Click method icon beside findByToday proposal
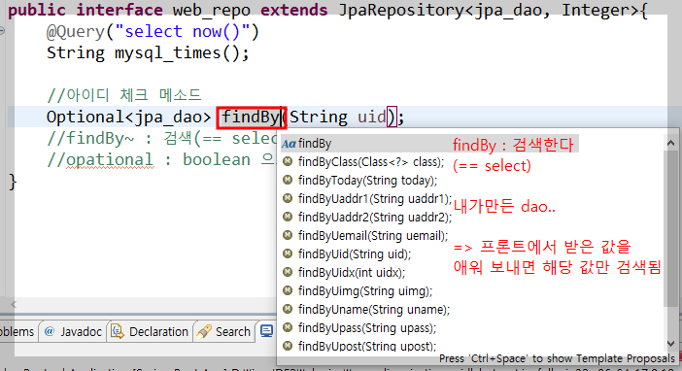This screenshot has width=682, height=371. coord(288,180)
